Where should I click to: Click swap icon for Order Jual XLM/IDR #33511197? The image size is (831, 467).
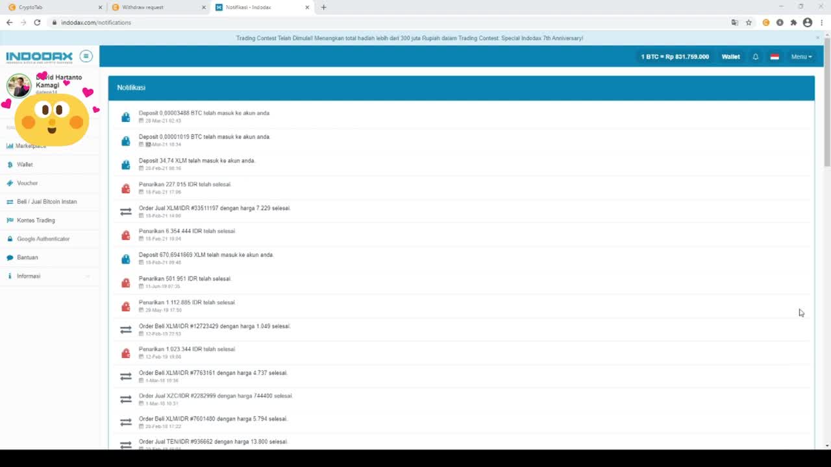tap(126, 211)
